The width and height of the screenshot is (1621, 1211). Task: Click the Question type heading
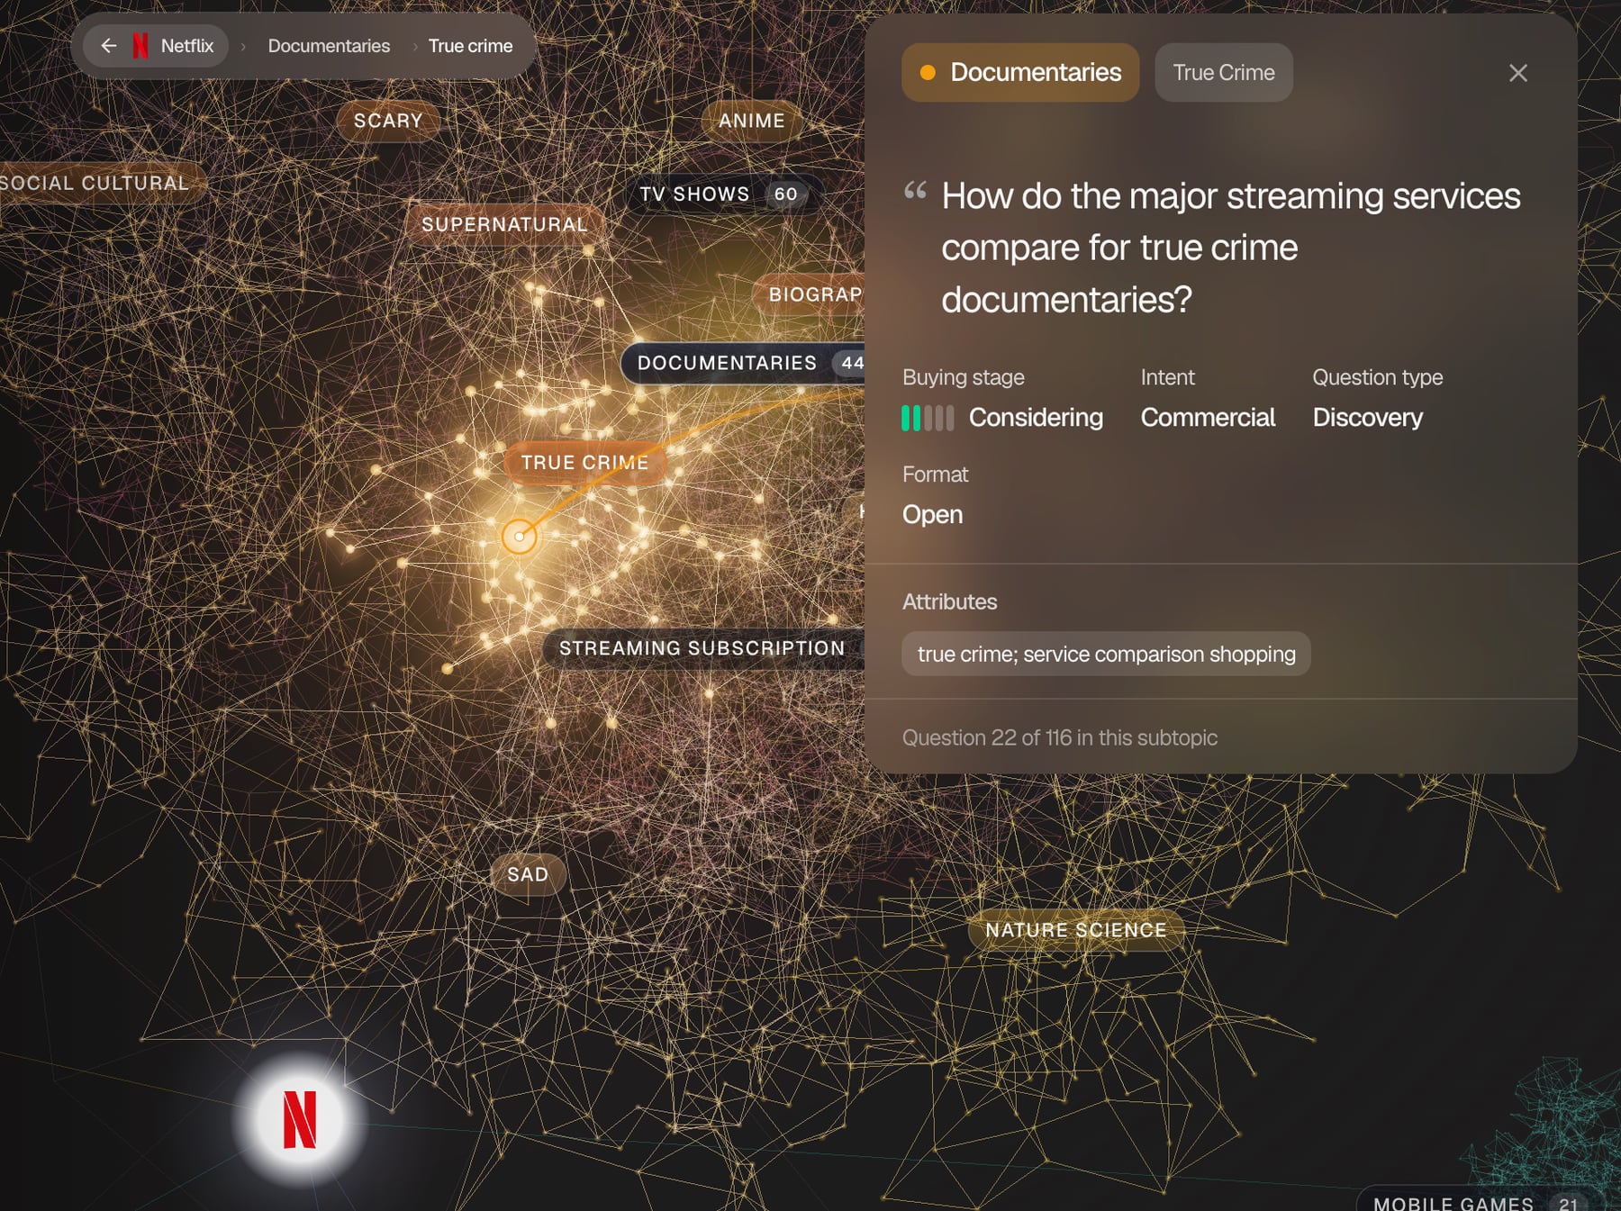coord(1377,377)
